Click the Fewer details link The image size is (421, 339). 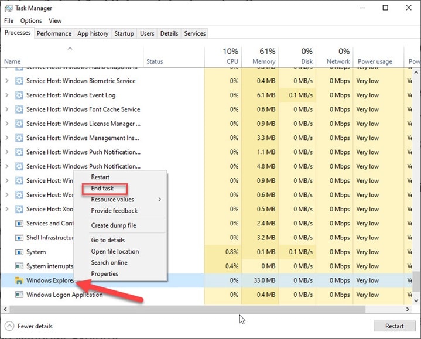pyautogui.click(x=35, y=326)
